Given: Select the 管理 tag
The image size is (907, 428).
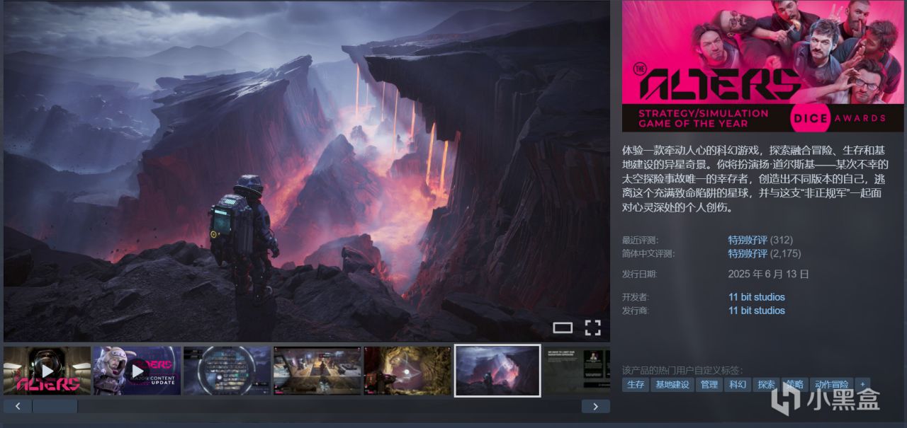Looking at the screenshot, I should pos(709,385).
